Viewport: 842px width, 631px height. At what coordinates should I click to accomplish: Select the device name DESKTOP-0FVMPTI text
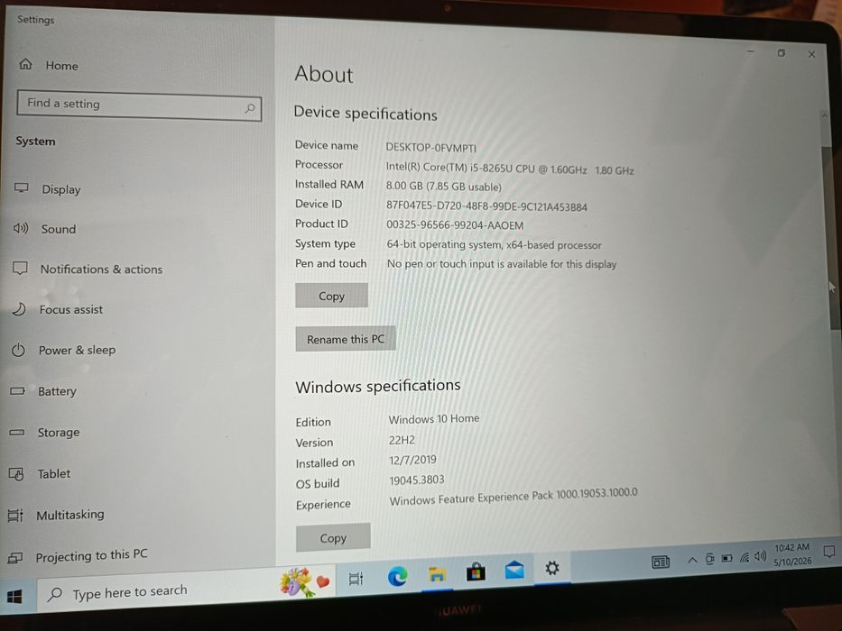[x=430, y=148]
